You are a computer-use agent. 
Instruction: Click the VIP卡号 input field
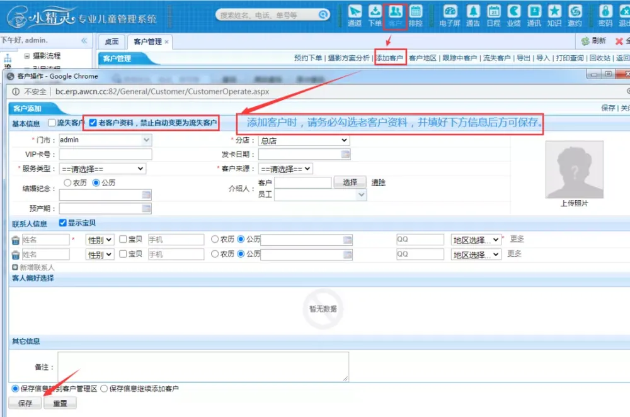coord(105,155)
